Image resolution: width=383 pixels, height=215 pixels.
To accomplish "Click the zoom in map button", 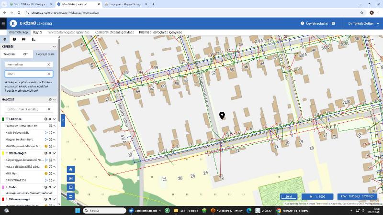I will (71, 178).
